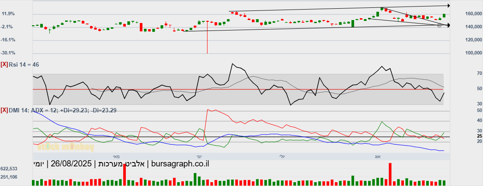Click the -30.1% percent scale label
The height and width of the screenshot is (186, 483).
(x=8, y=53)
